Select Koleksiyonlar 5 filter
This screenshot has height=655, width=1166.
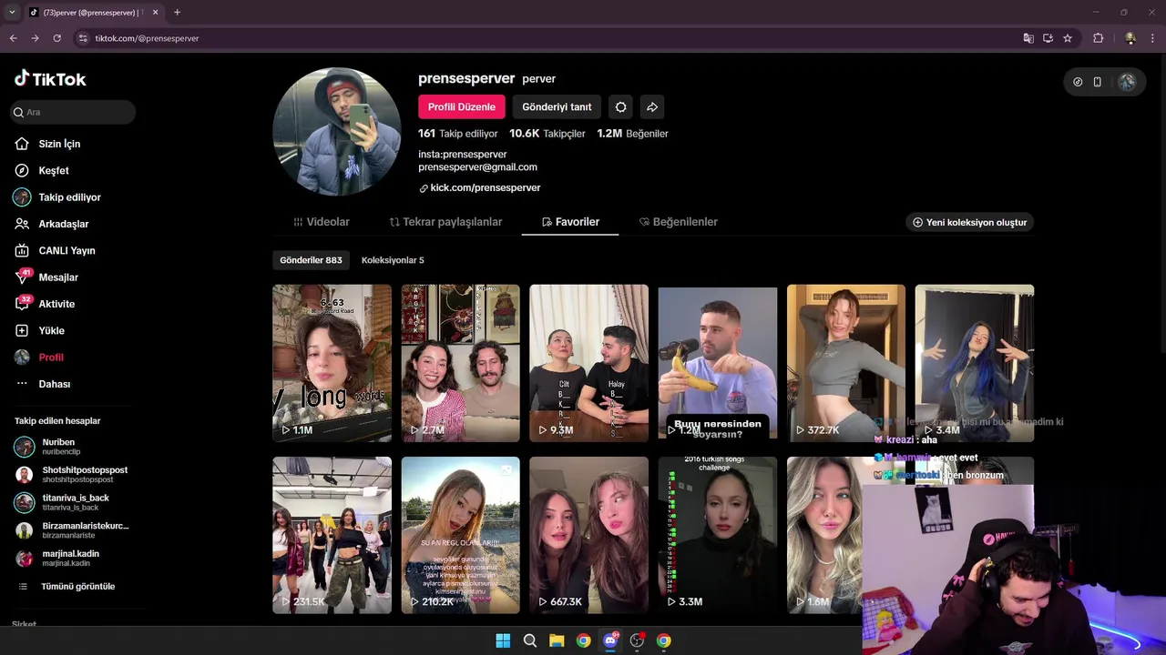(393, 260)
